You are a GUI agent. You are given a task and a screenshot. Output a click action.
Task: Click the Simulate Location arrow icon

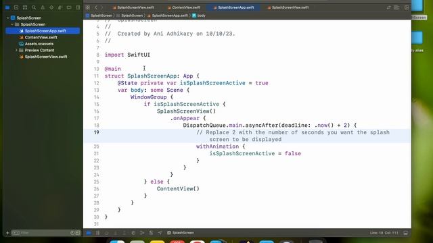click(x=160, y=233)
